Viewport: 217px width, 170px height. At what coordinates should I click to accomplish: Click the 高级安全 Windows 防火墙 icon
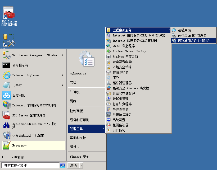pyautogui.click(x=108, y=88)
